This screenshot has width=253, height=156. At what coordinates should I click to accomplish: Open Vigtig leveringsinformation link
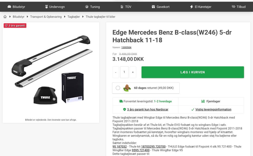(x=213, y=110)
